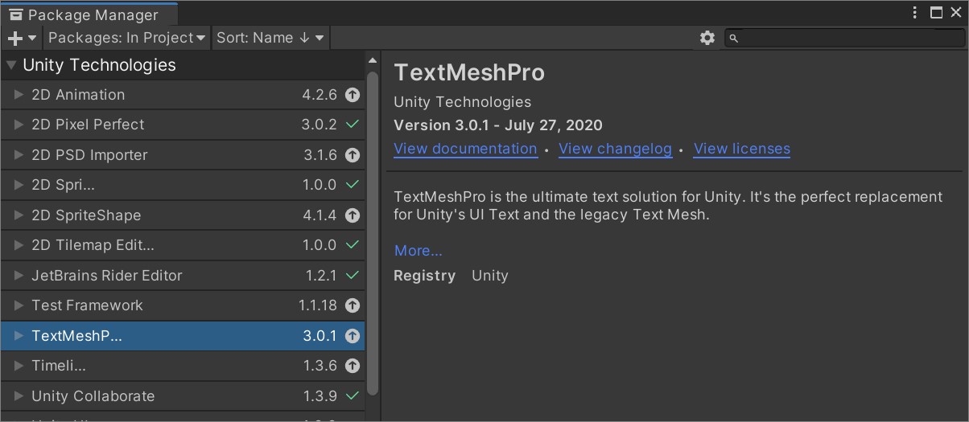Screen dimensions: 969x422
Task: Click the update arrow icon for 2D SpriteShape
Action: 352,215
